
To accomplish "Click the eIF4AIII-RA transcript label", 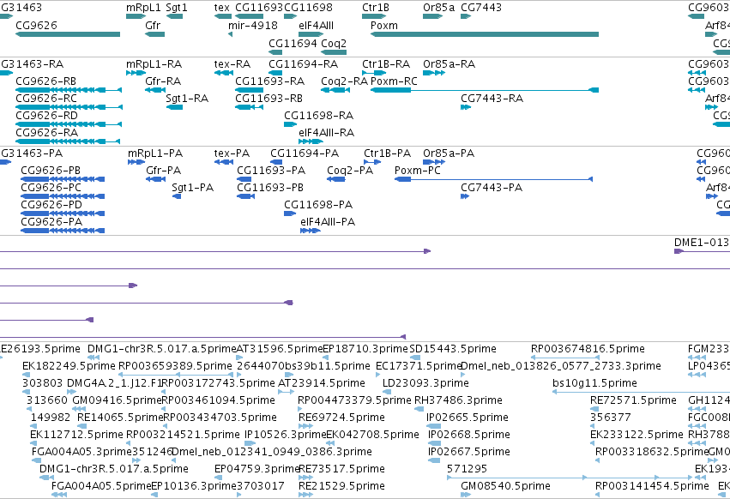I will [x=326, y=133].
